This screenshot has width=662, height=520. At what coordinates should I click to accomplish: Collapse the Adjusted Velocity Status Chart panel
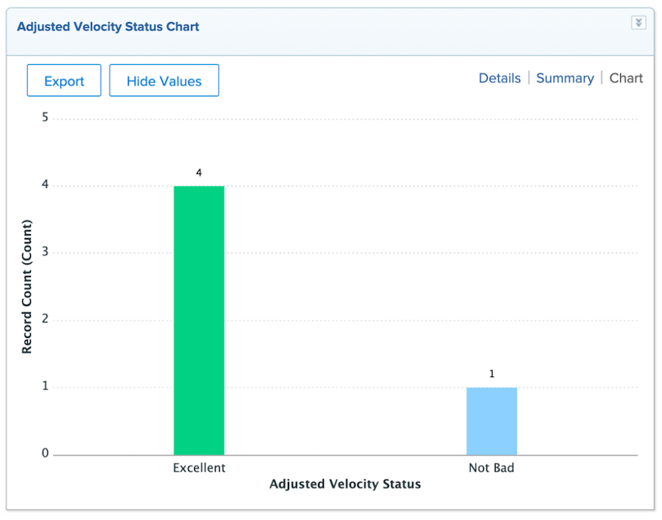pos(638,23)
